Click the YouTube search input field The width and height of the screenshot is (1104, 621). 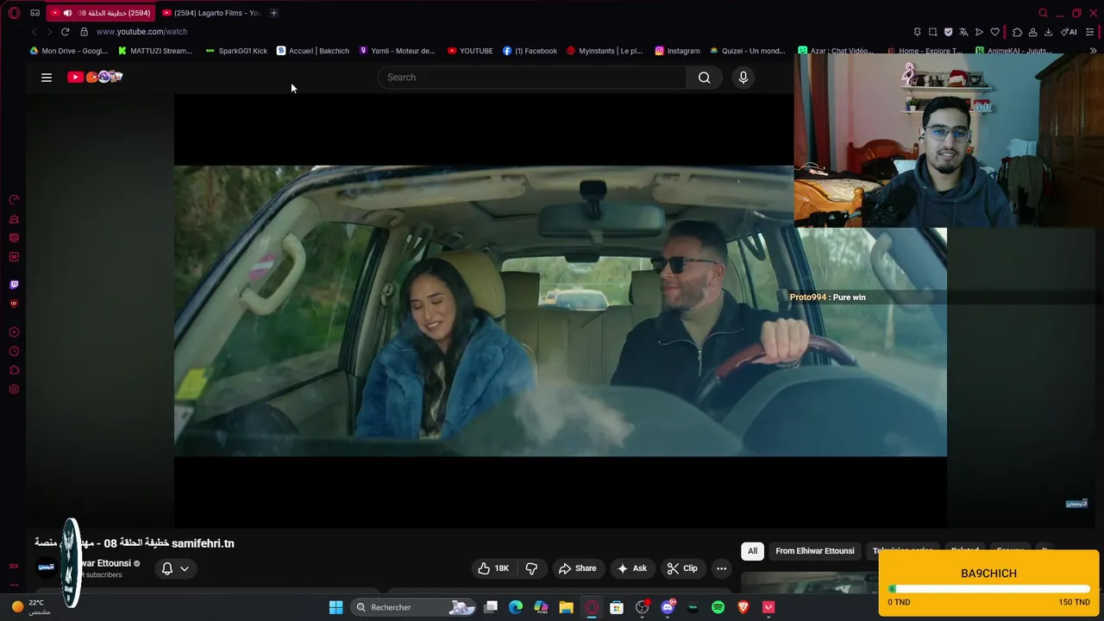pos(532,78)
